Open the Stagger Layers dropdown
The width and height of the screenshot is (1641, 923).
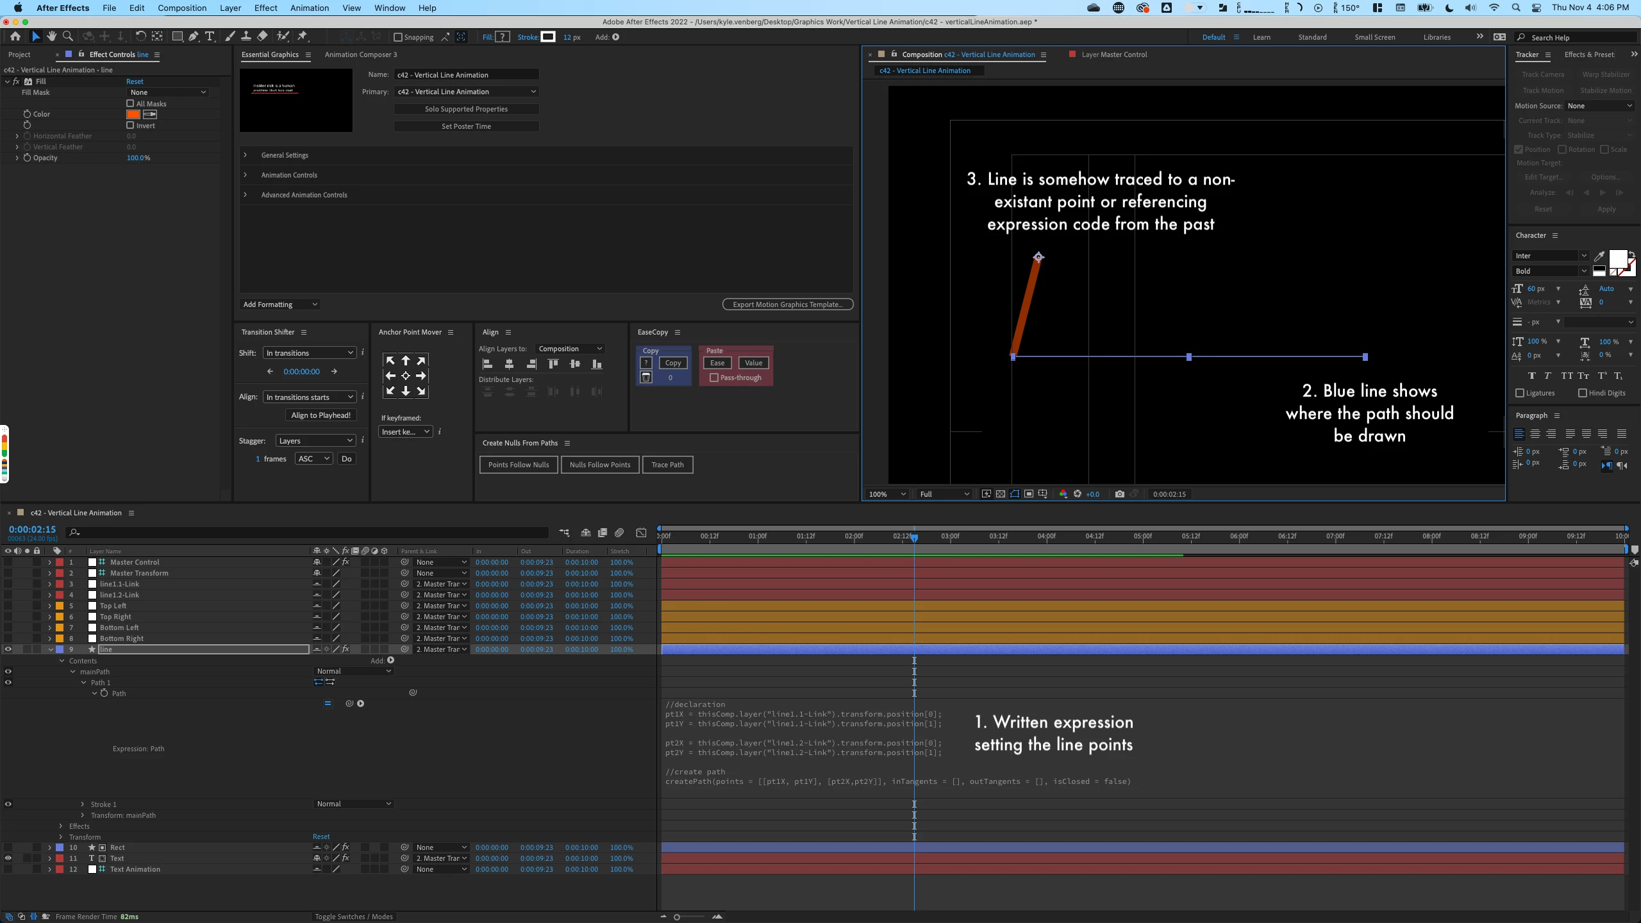tap(315, 441)
